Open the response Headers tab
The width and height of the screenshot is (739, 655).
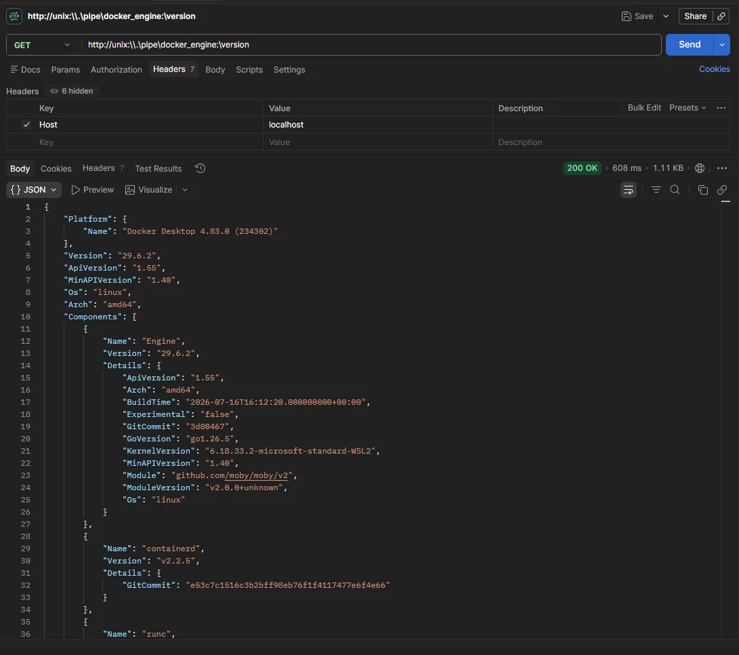(x=103, y=168)
